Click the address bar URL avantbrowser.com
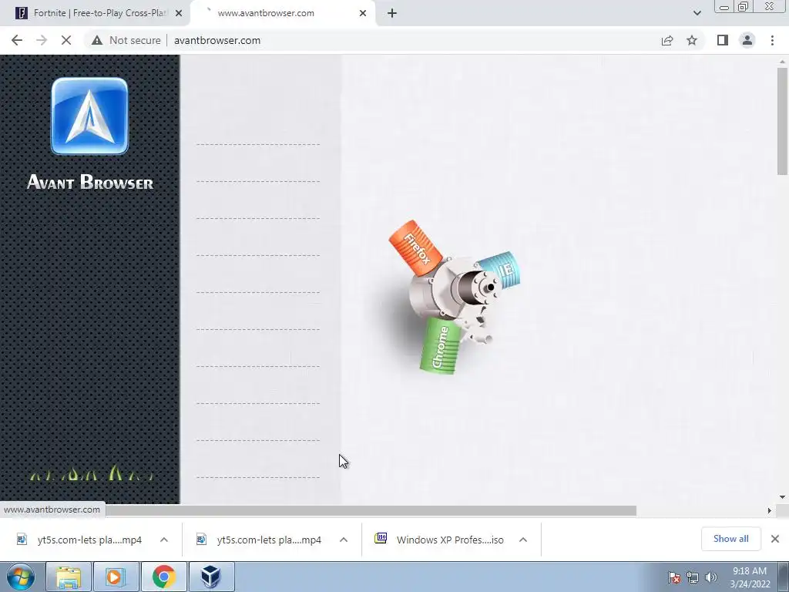 [217, 40]
